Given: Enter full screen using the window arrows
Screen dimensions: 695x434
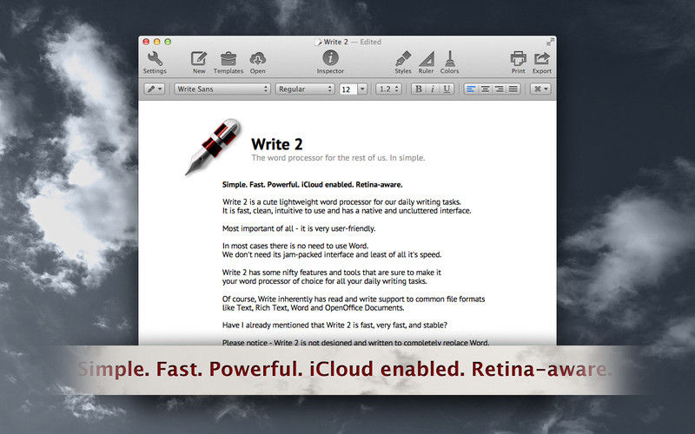Looking at the screenshot, I should point(550,42).
